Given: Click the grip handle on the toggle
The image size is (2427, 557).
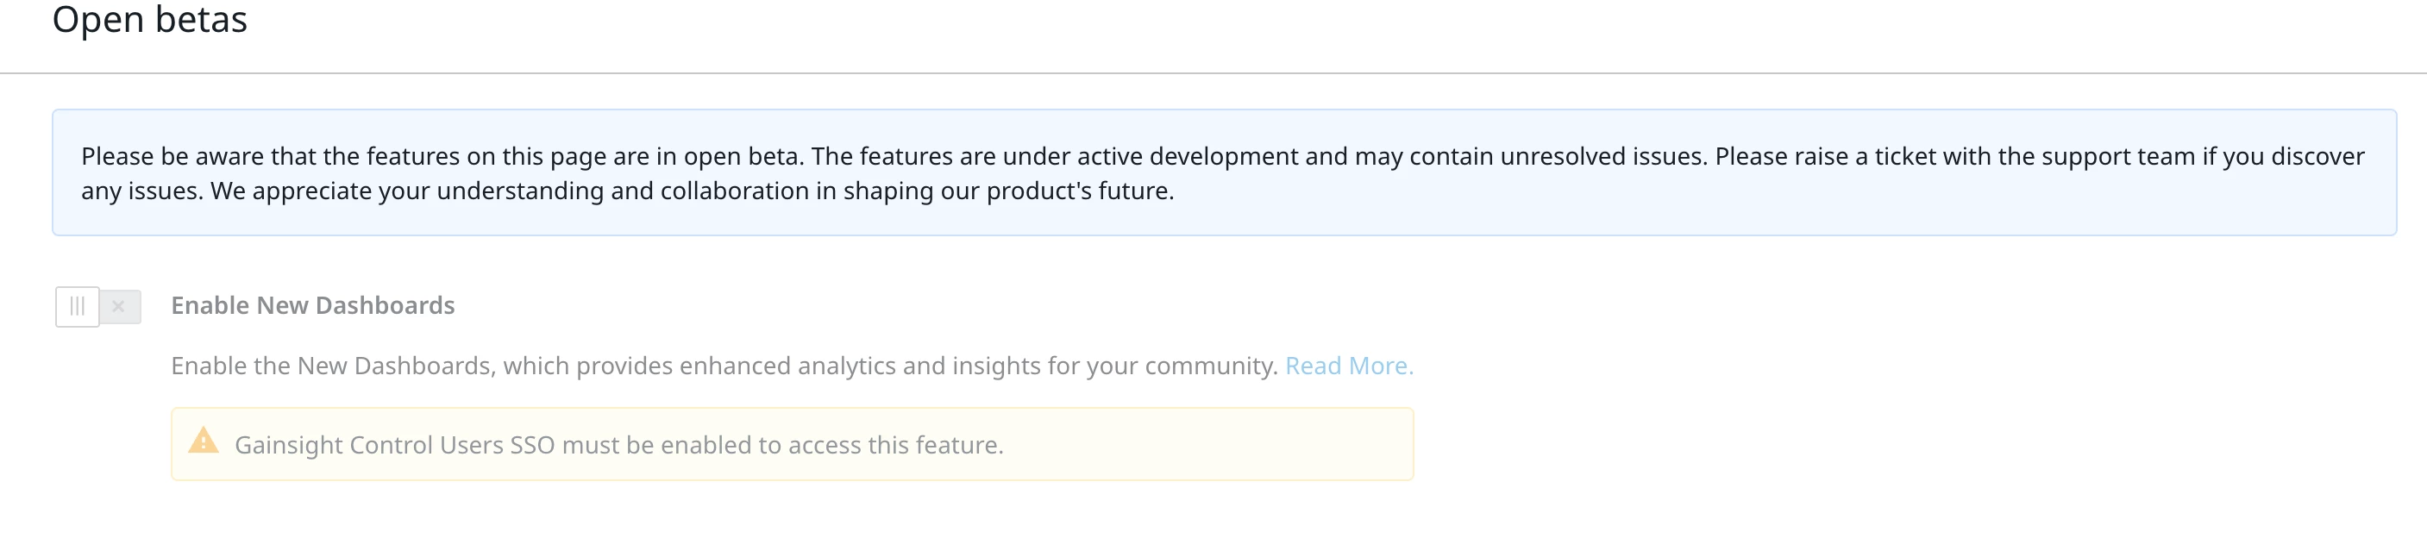Looking at the screenshot, I should click(x=78, y=306).
